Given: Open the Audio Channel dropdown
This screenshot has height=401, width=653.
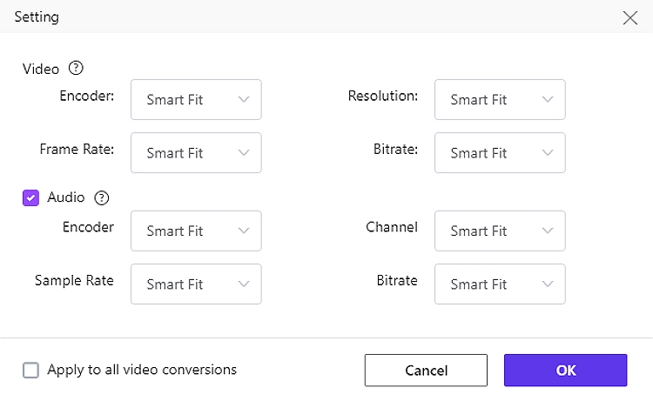Looking at the screenshot, I should coord(500,231).
